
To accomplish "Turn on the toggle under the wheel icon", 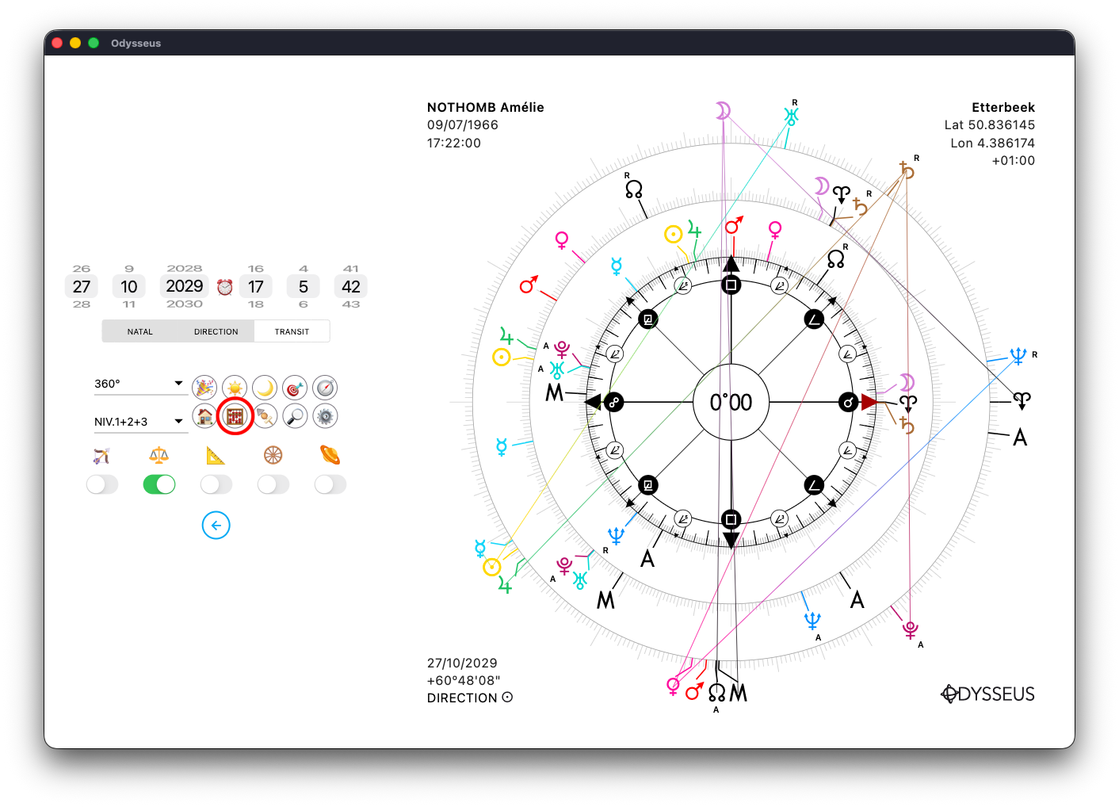I will point(273,484).
